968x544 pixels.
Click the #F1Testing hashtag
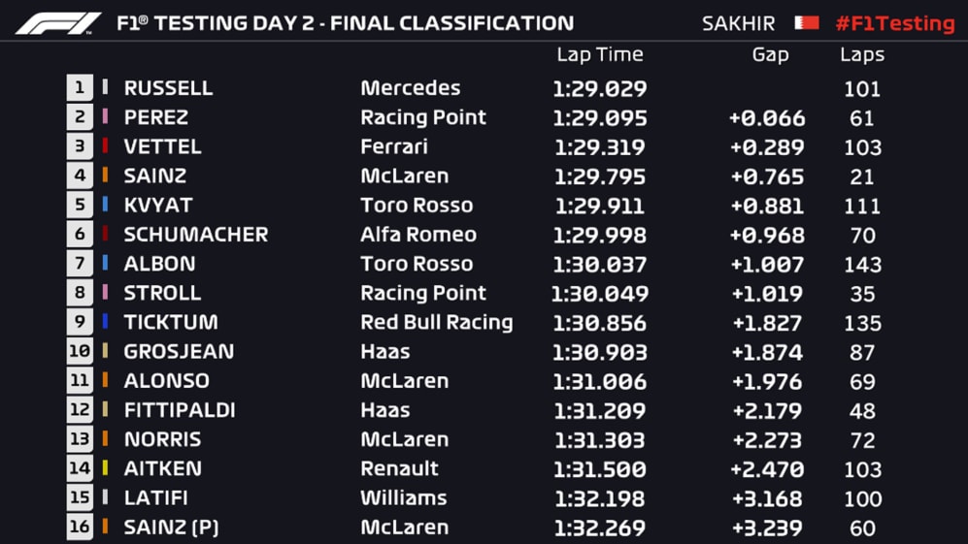(x=894, y=23)
